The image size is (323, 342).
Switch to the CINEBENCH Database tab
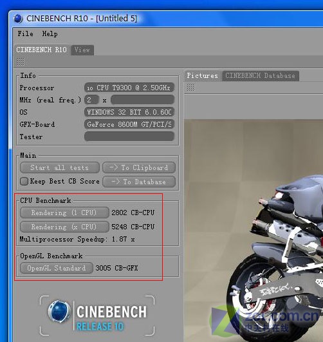pos(260,76)
